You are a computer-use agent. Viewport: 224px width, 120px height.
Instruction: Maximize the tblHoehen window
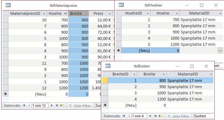click(x=201, y=5)
